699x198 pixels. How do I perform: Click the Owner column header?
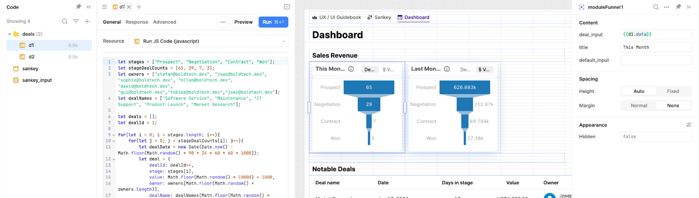click(x=551, y=183)
